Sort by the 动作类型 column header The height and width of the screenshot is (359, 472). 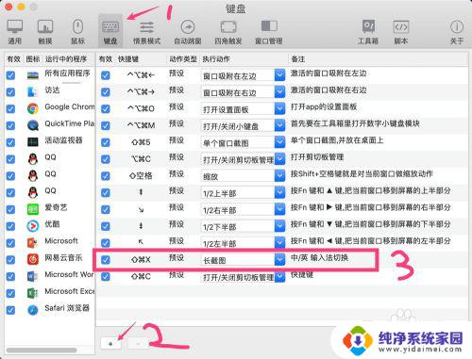pyautogui.click(x=183, y=59)
